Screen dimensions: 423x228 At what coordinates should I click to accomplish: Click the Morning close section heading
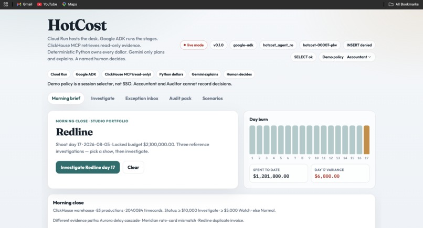pos(68,203)
